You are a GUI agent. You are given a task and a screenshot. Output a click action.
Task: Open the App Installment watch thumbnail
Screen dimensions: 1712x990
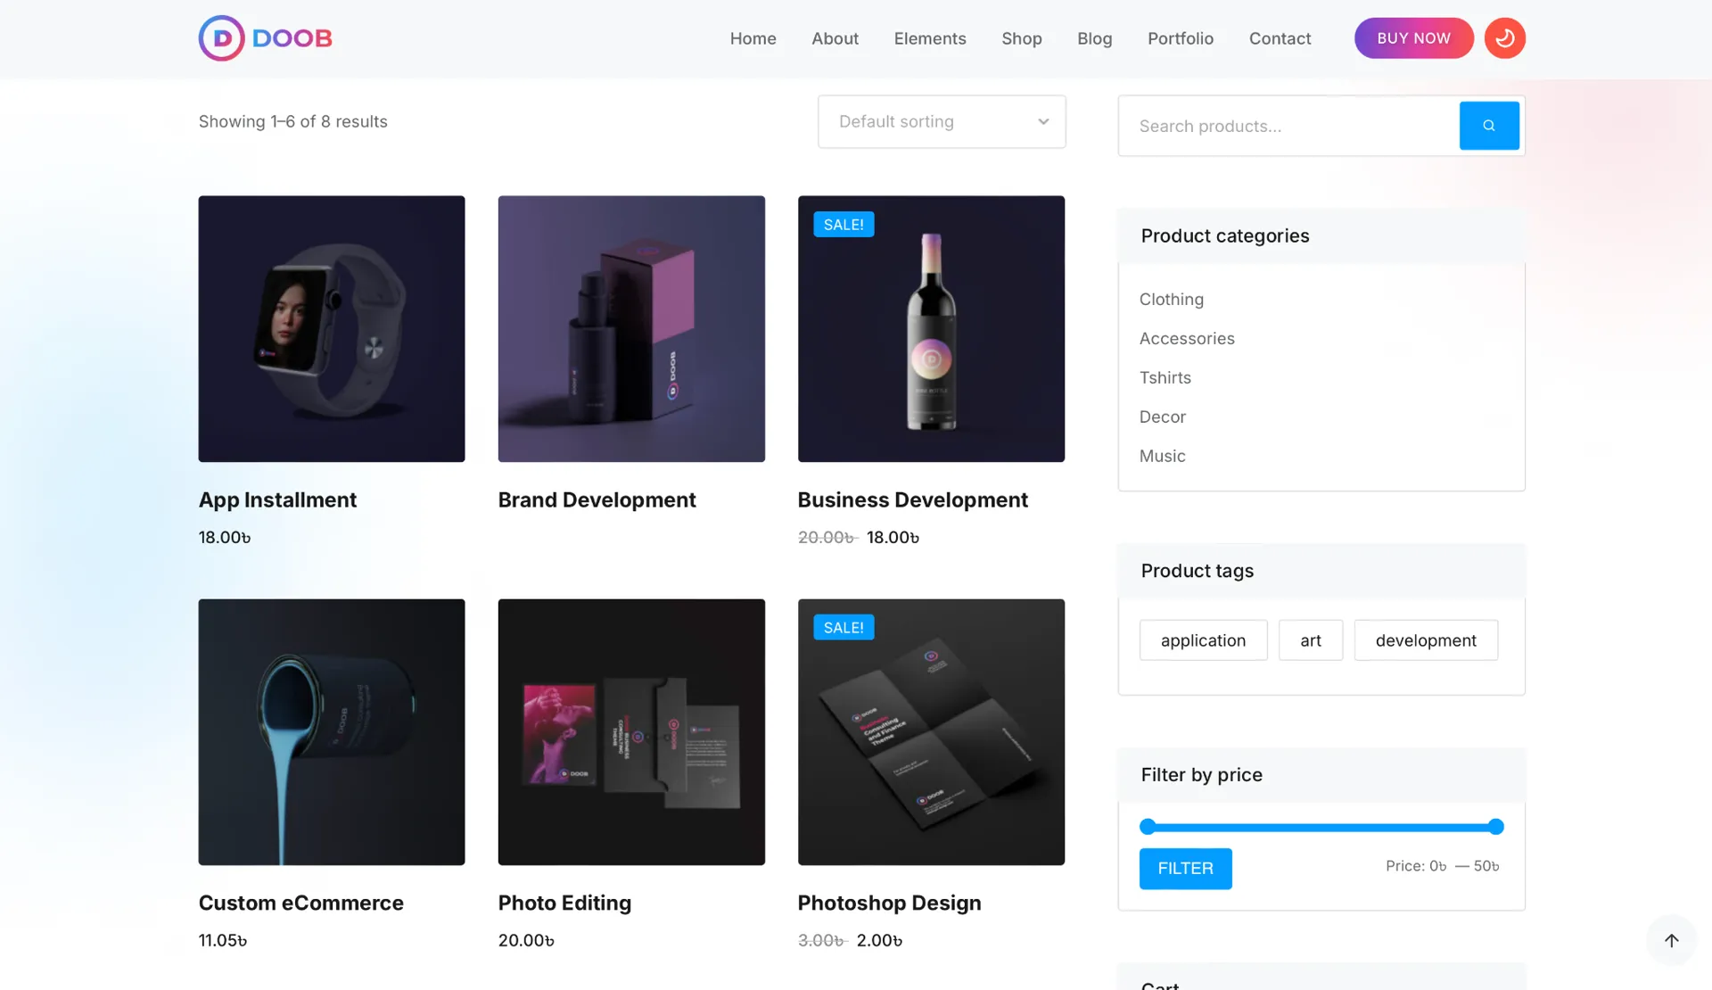click(x=331, y=329)
